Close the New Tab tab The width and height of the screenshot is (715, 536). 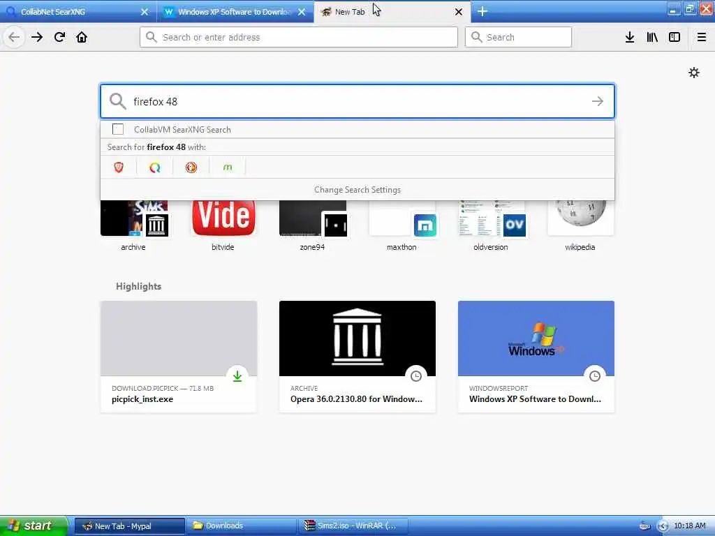pos(459,12)
